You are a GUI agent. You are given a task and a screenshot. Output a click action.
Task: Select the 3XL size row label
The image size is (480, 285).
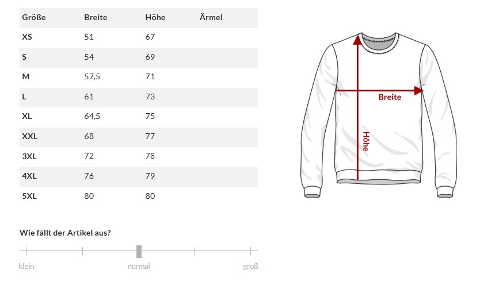[29, 156]
